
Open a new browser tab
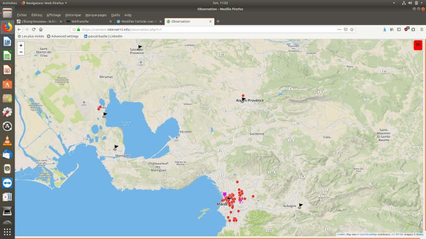[x=218, y=21]
